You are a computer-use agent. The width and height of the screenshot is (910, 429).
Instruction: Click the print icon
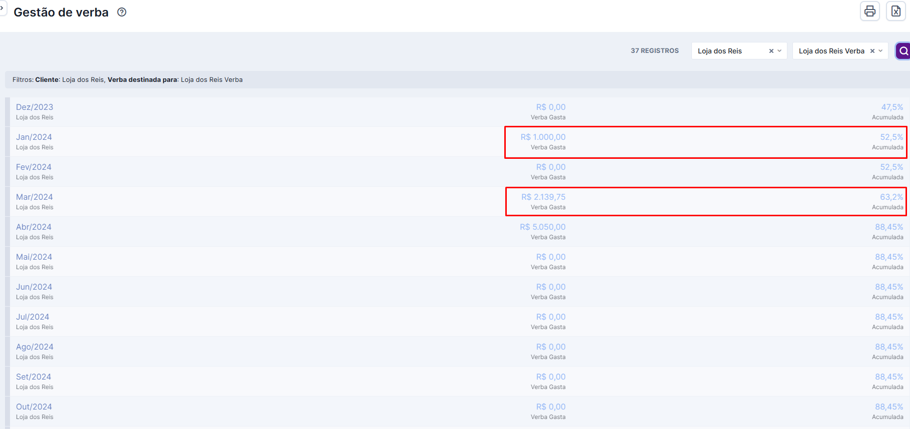[869, 11]
